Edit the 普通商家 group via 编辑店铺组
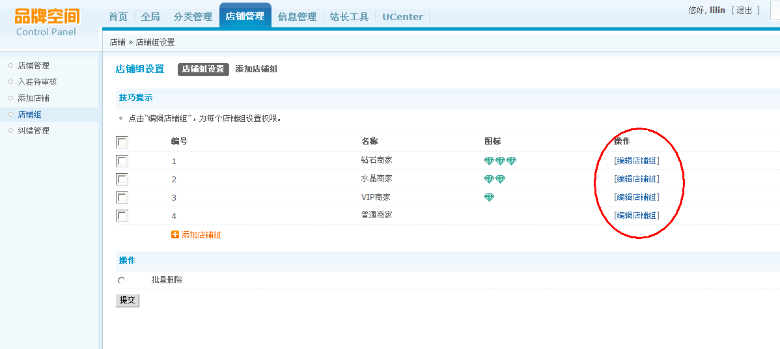Screen dimensions: 780x349 [637, 216]
